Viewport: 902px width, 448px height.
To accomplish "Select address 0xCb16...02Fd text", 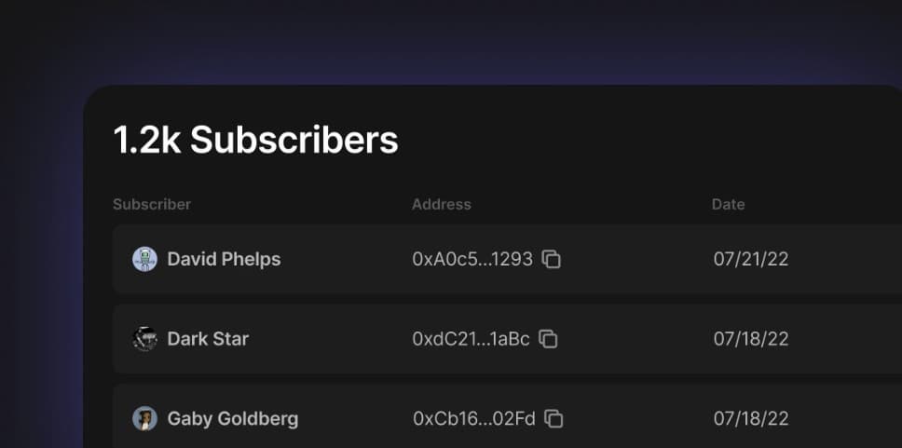I will [473, 419].
